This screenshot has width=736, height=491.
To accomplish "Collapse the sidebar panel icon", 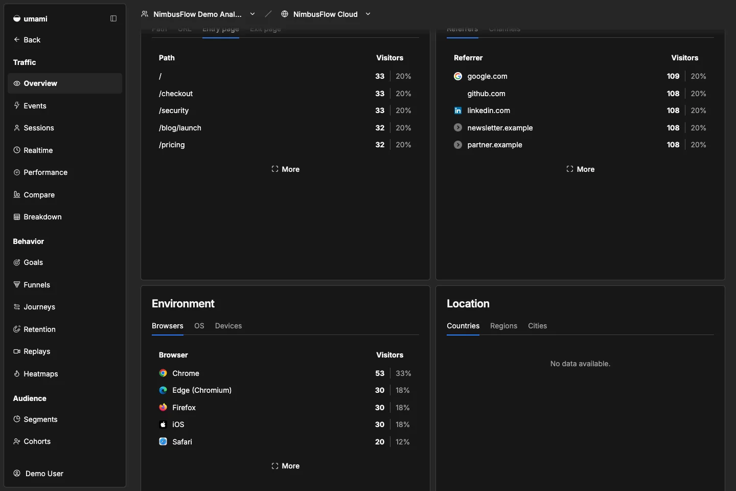I will [x=113, y=18].
